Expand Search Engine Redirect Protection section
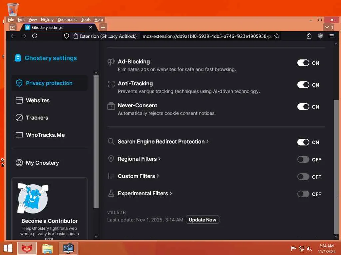This screenshot has width=341, height=255. [x=163, y=141]
